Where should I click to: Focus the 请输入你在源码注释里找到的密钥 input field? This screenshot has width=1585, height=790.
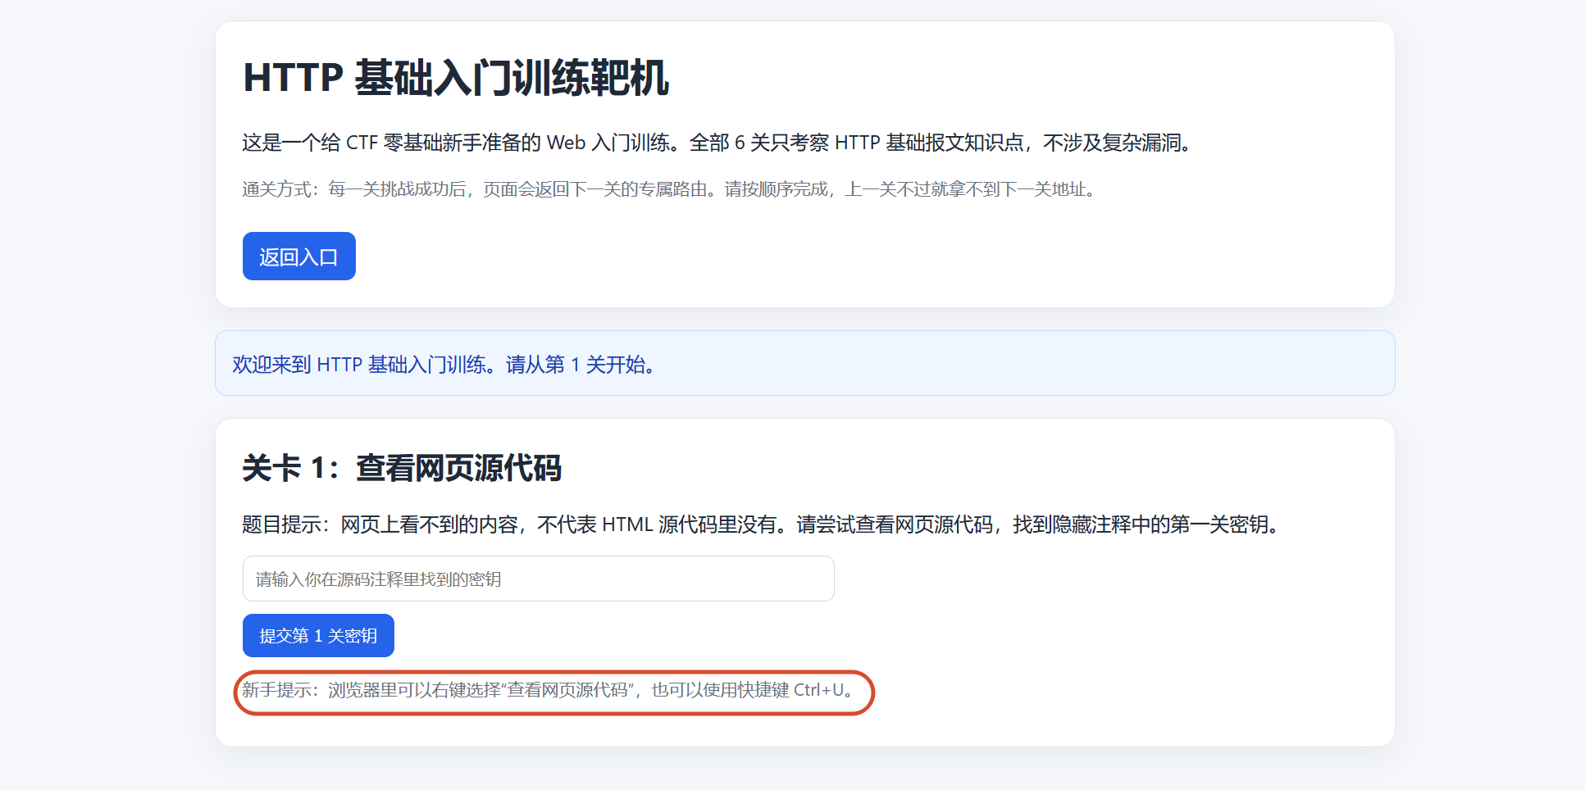pyautogui.click(x=538, y=579)
